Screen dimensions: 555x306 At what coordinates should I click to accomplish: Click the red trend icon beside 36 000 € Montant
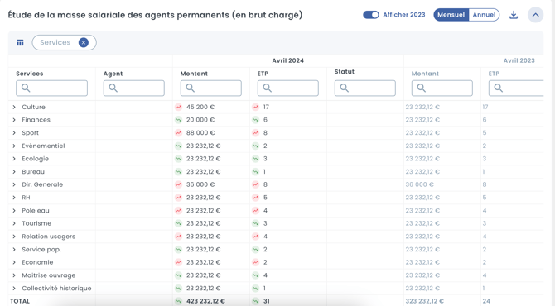178,184
